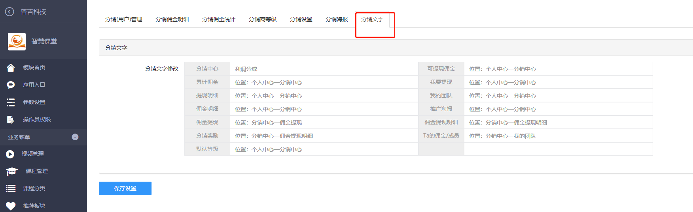Screen dimensions: 693x212
Task: Click the 佣金提现 text input field
Action: point(324,123)
